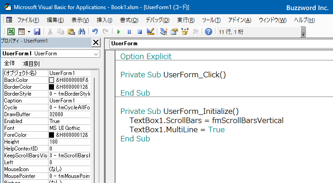Image resolution: width=333 pixels, height=183 pixels.
Task: Open the Insert UserForm dropdown arrow
Action: pos(29,32)
